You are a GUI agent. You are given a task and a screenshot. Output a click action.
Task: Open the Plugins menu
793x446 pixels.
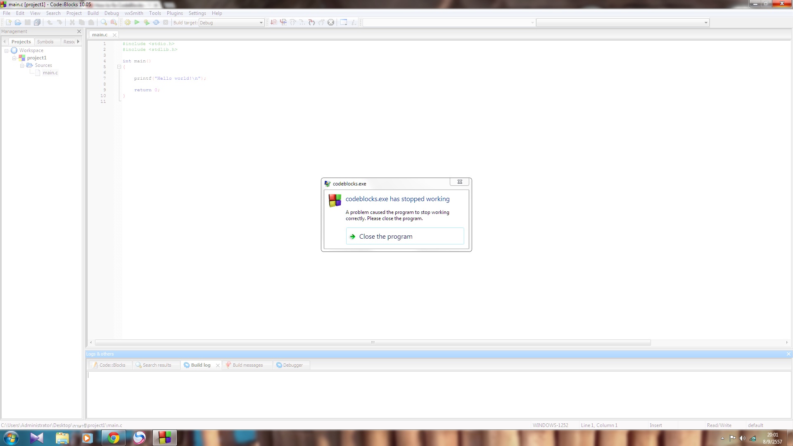click(175, 13)
